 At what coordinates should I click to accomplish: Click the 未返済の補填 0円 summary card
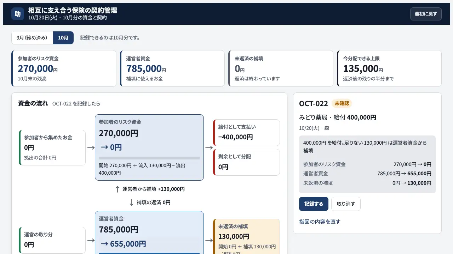(x=281, y=68)
